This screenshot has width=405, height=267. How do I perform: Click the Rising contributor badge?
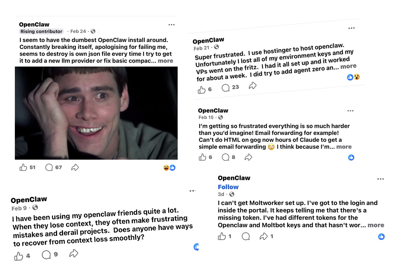point(41,32)
